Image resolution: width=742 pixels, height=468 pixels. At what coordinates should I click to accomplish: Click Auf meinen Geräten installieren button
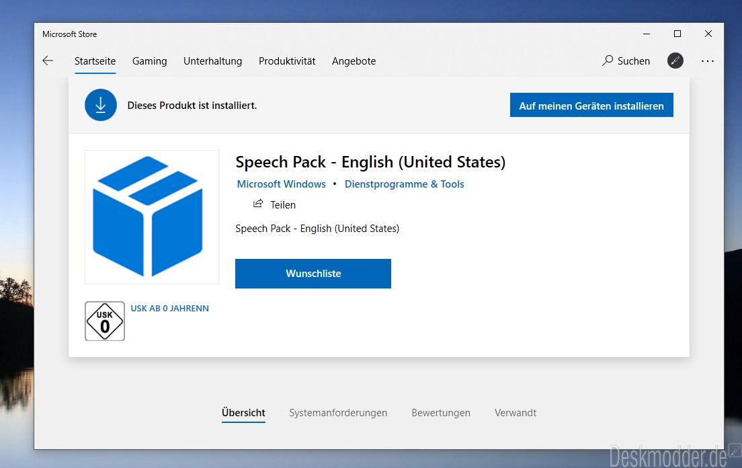pos(591,105)
